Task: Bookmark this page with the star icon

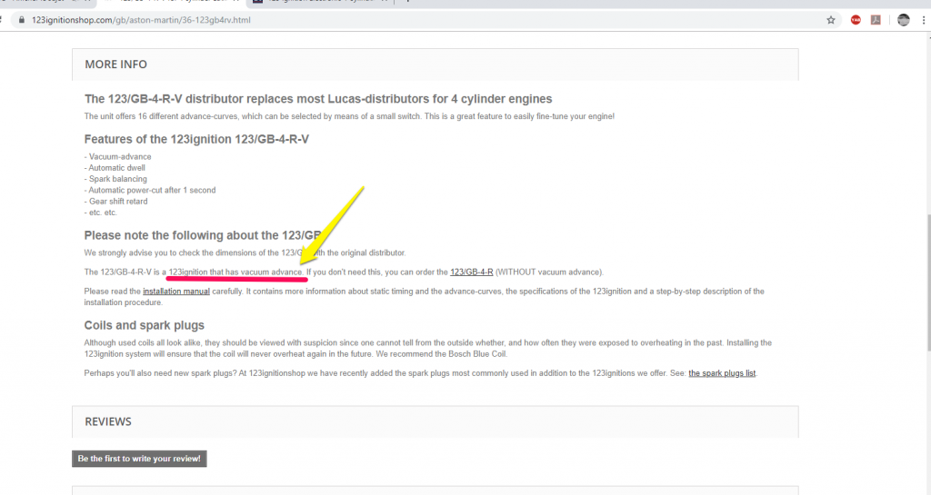Action: (x=831, y=20)
